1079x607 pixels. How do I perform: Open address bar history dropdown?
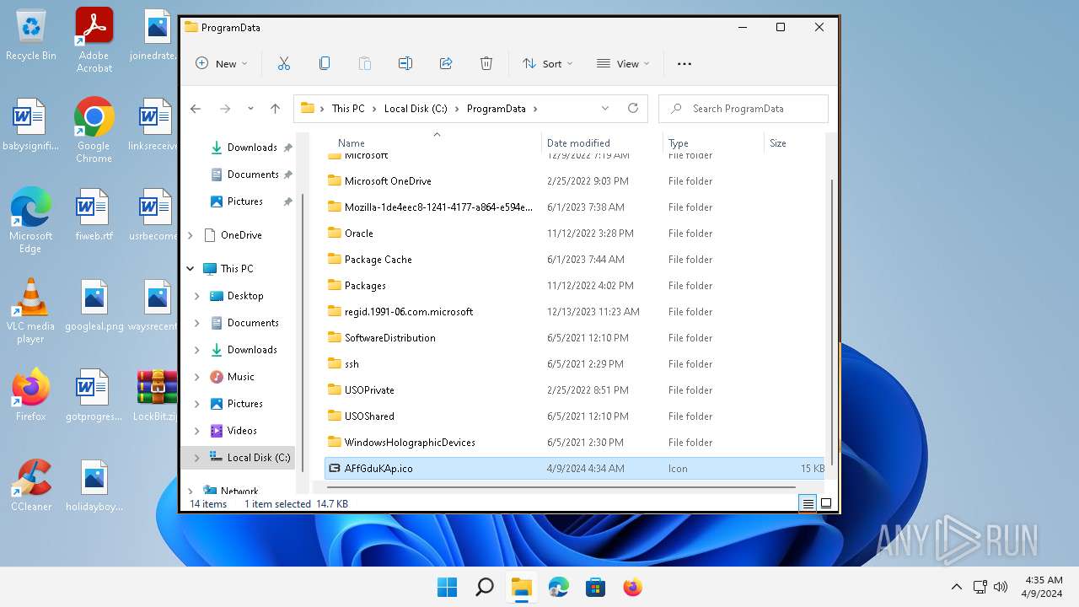pyautogui.click(x=605, y=108)
